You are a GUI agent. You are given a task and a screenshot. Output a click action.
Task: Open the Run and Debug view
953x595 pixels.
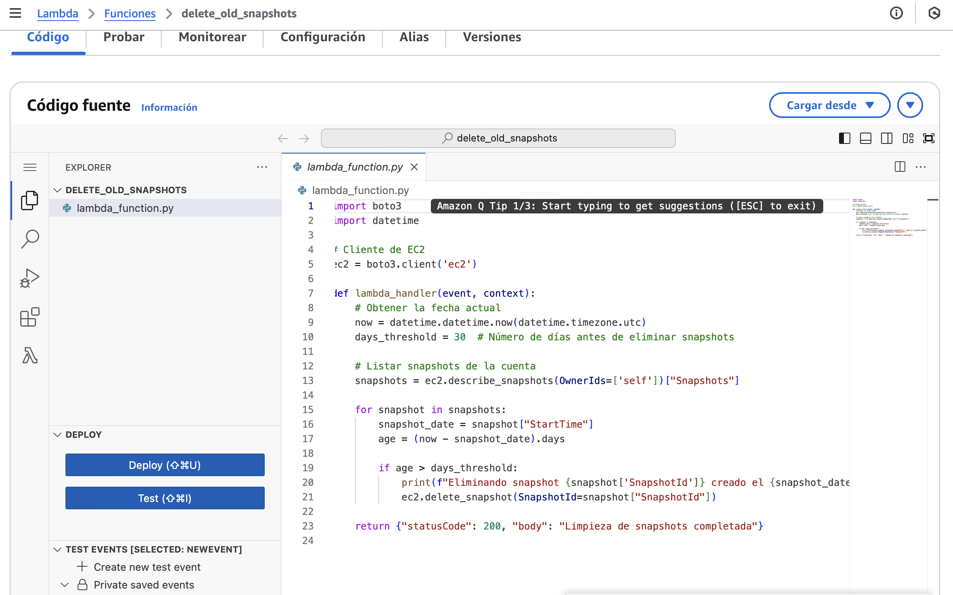click(x=30, y=278)
